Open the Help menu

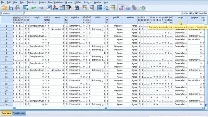pyautogui.click(x=106, y=2)
